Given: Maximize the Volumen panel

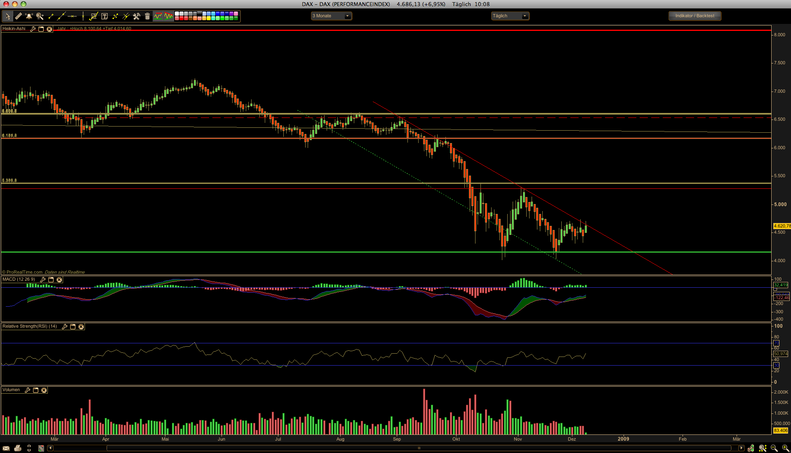Looking at the screenshot, I should [x=36, y=390].
